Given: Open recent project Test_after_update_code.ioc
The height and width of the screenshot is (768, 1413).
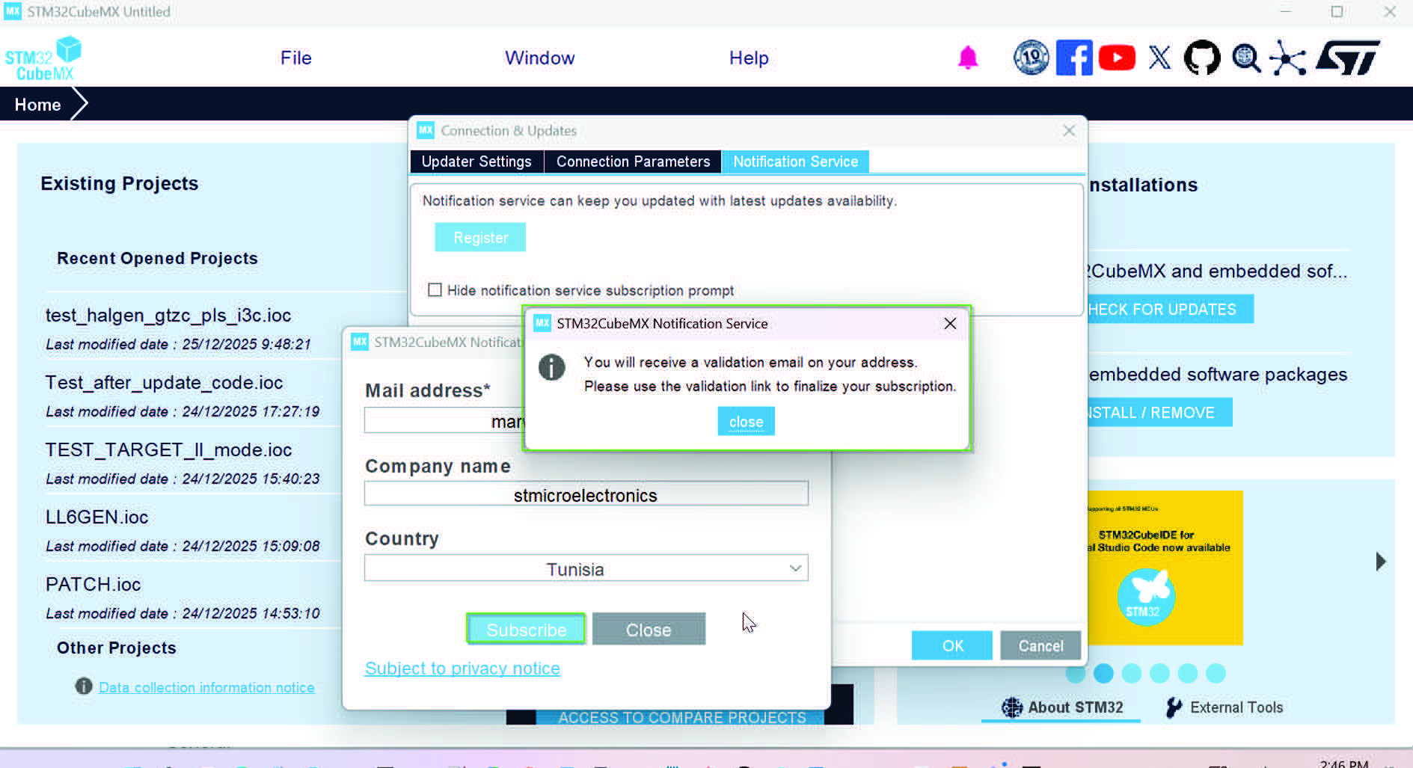Looking at the screenshot, I should tap(164, 382).
